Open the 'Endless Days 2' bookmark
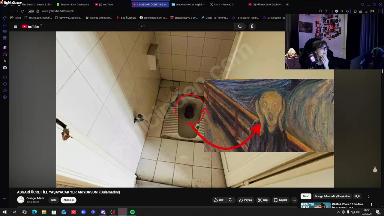 pyautogui.click(x=184, y=18)
